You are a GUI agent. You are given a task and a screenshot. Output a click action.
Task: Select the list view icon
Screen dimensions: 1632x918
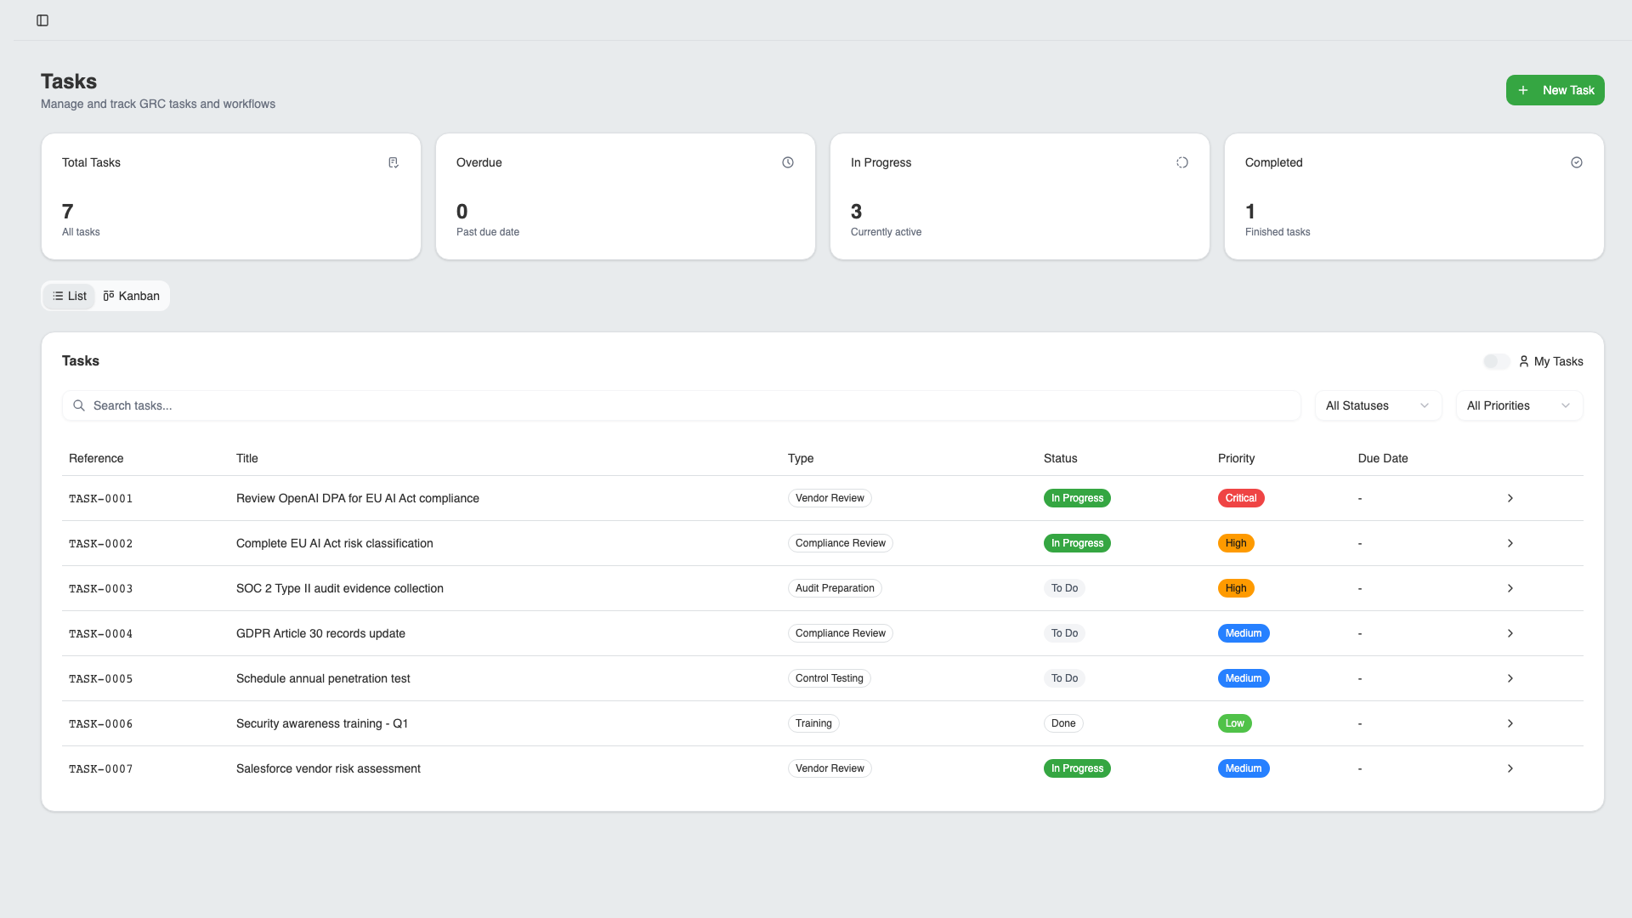(x=57, y=296)
